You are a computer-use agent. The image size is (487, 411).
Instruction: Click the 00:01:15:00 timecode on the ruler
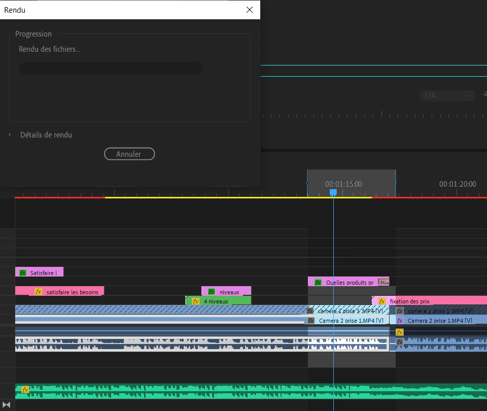pos(343,184)
